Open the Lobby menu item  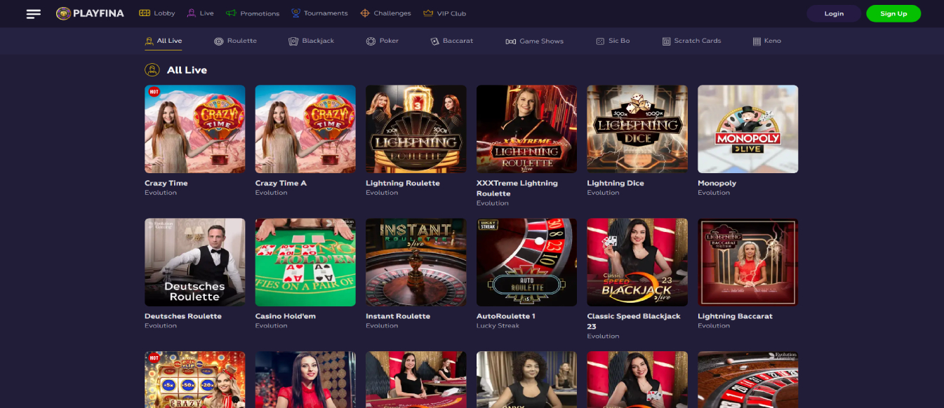click(x=157, y=13)
